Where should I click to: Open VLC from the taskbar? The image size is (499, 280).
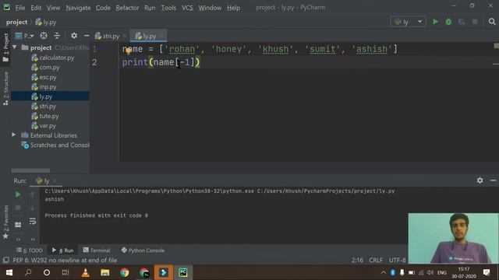pyautogui.click(x=85, y=272)
